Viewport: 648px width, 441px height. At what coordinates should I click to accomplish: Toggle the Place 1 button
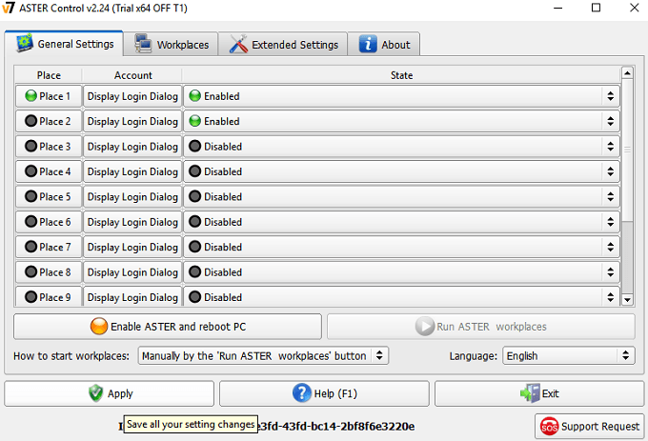tap(49, 96)
